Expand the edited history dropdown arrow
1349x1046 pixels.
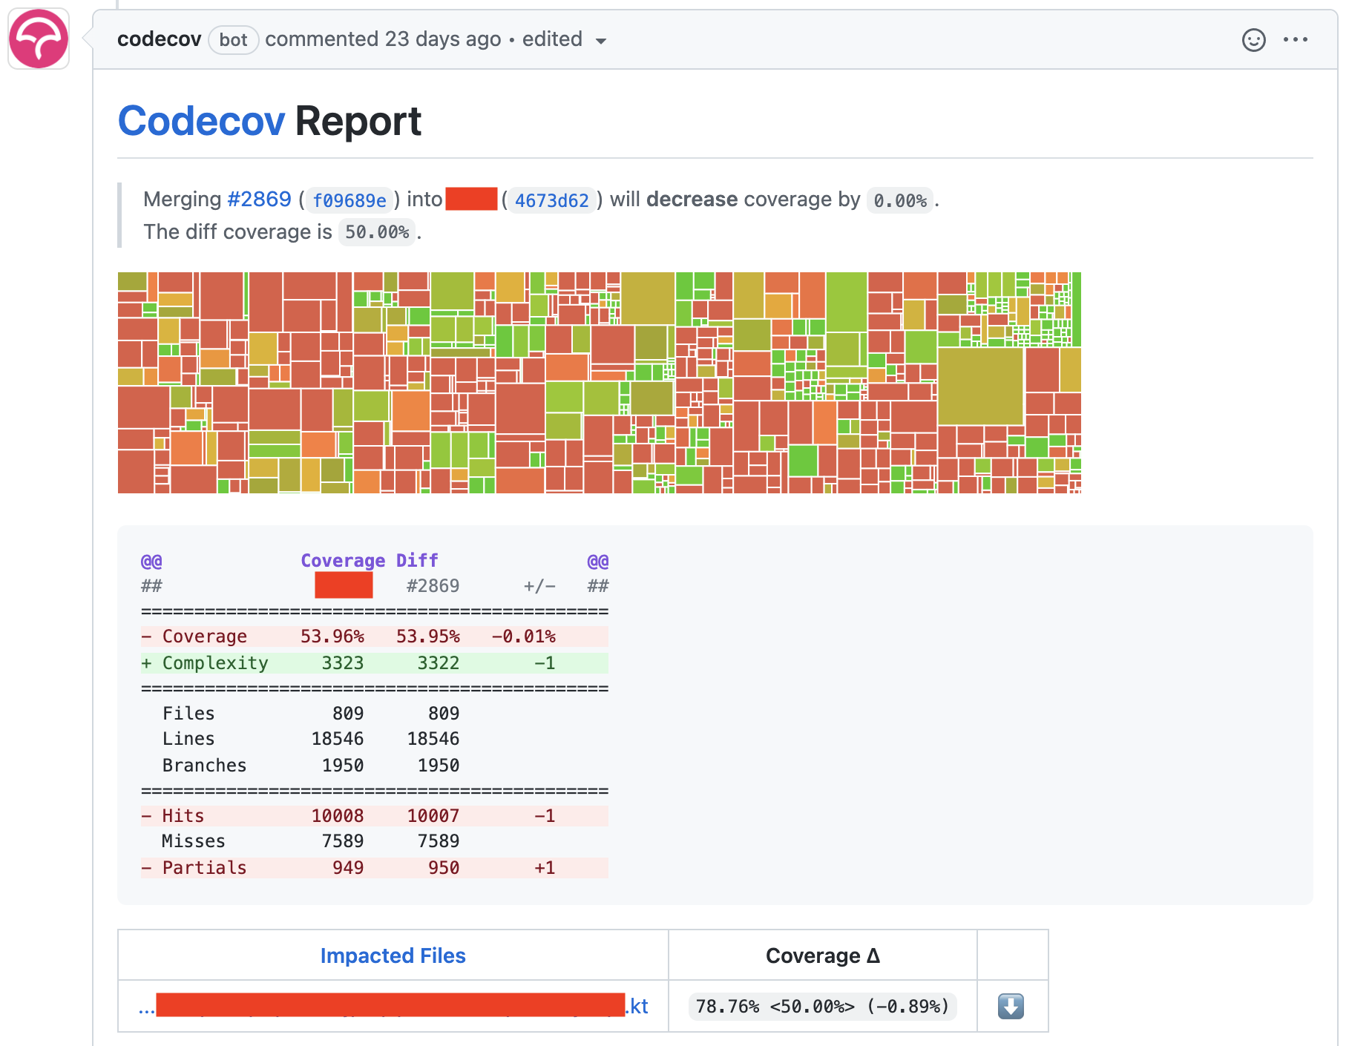click(x=601, y=41)
